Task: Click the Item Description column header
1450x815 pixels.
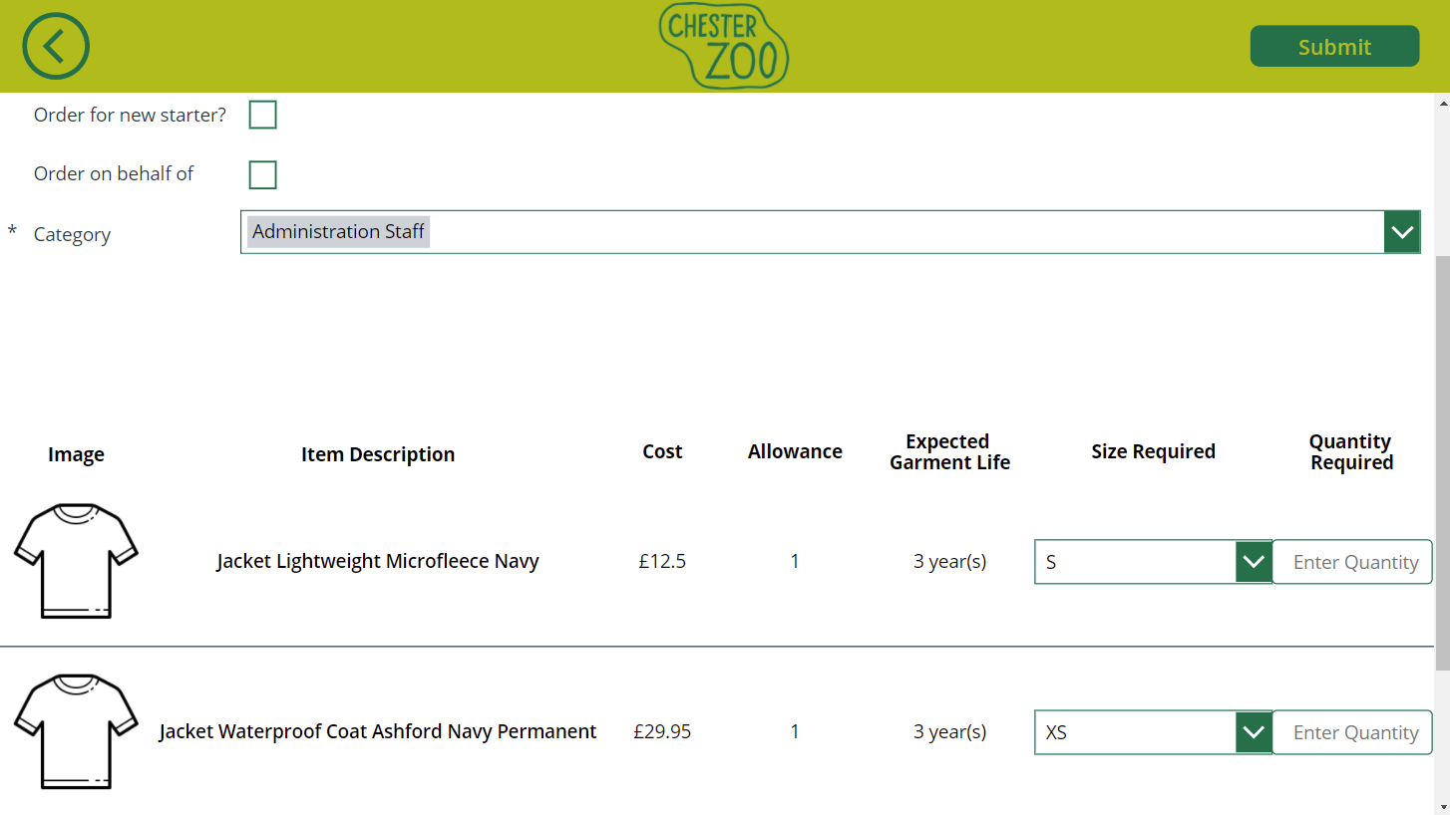Action: (378, 454)
